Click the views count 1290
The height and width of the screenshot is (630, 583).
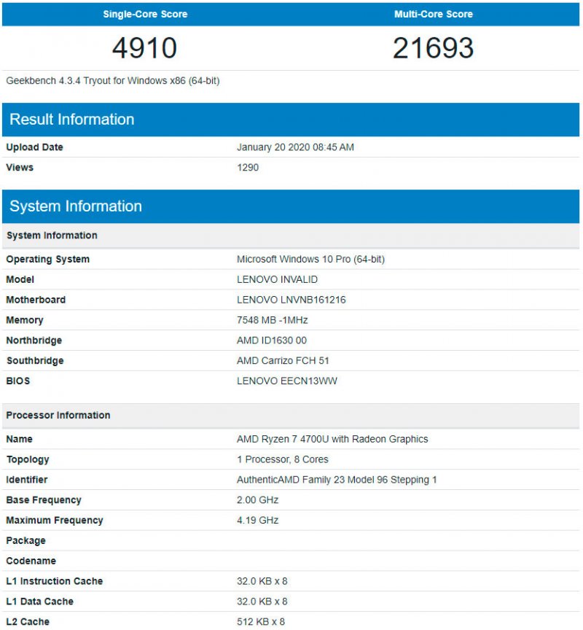[x=248, y=168]
